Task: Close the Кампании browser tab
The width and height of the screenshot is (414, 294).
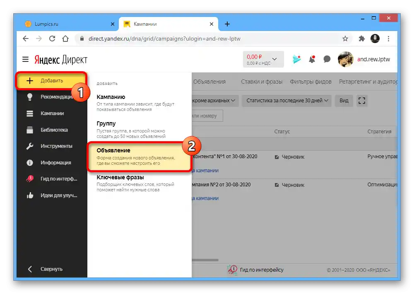Action: point(212,24)
